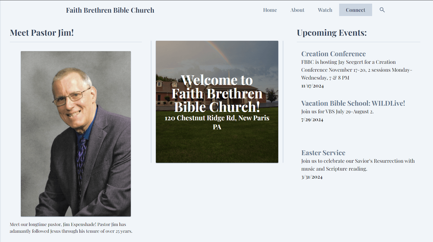The image size is (433, 242).
Task: Click the Faith Brethren Bible Church site title
Action: (110, 10)
